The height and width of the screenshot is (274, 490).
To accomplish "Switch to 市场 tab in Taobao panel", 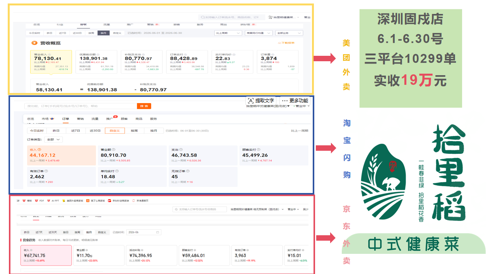I will (x=48, y=119).
